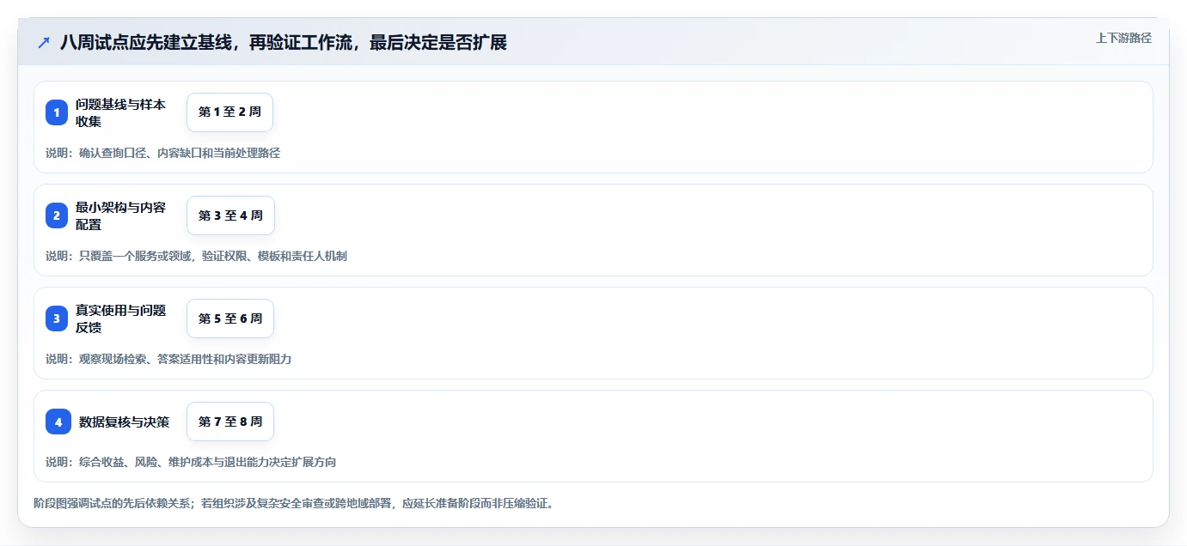
Task: Select the 第 7 至 8 周 pill
Action: [229, 422]
